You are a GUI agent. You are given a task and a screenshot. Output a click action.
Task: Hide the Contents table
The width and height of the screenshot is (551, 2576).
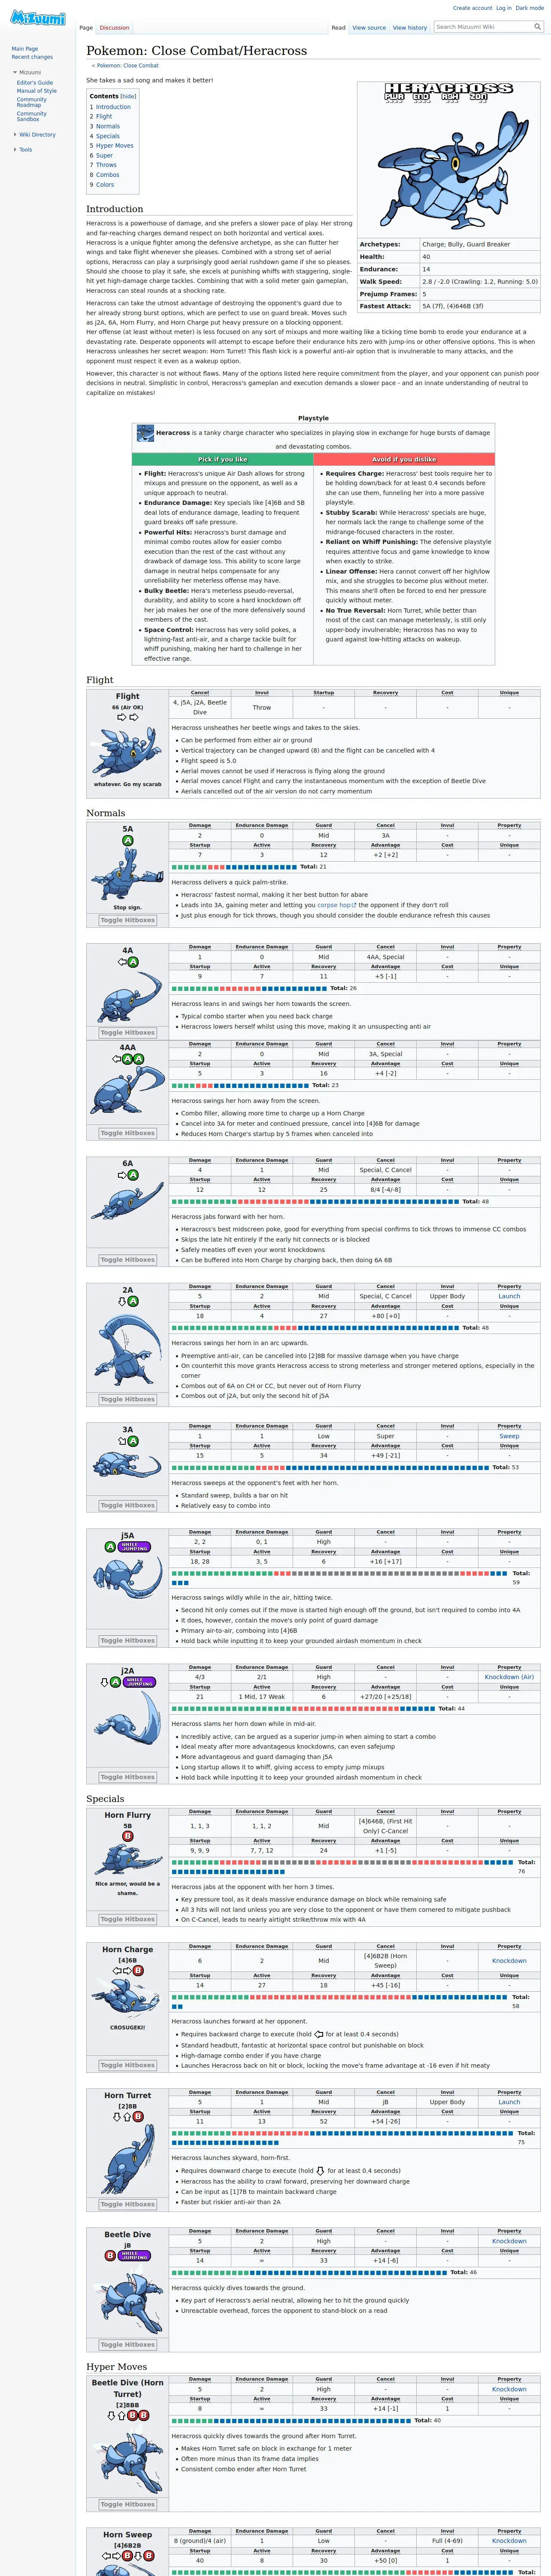128,96
